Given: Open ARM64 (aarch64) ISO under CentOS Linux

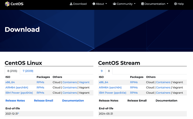Looking at the screenshot, I should [x=17, y=88].
